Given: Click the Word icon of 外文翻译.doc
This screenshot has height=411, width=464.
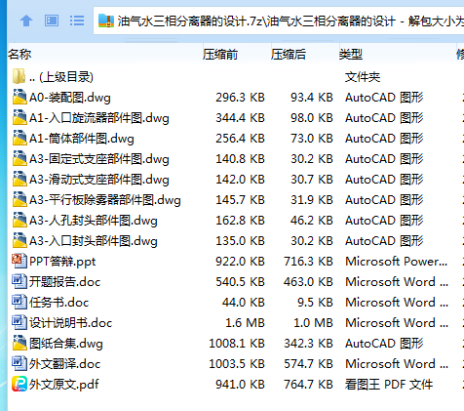Looking at the screenshot, I should 19,363.
